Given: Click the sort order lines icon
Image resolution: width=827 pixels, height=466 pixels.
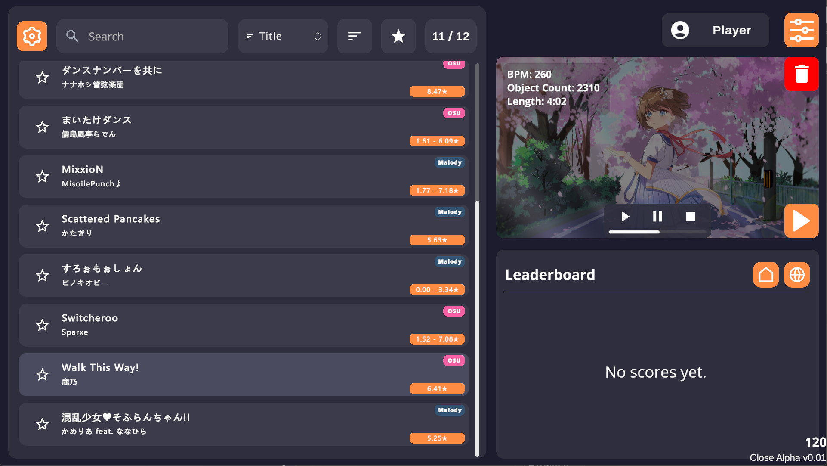Looking at the screenshot, I should (355, 36).
